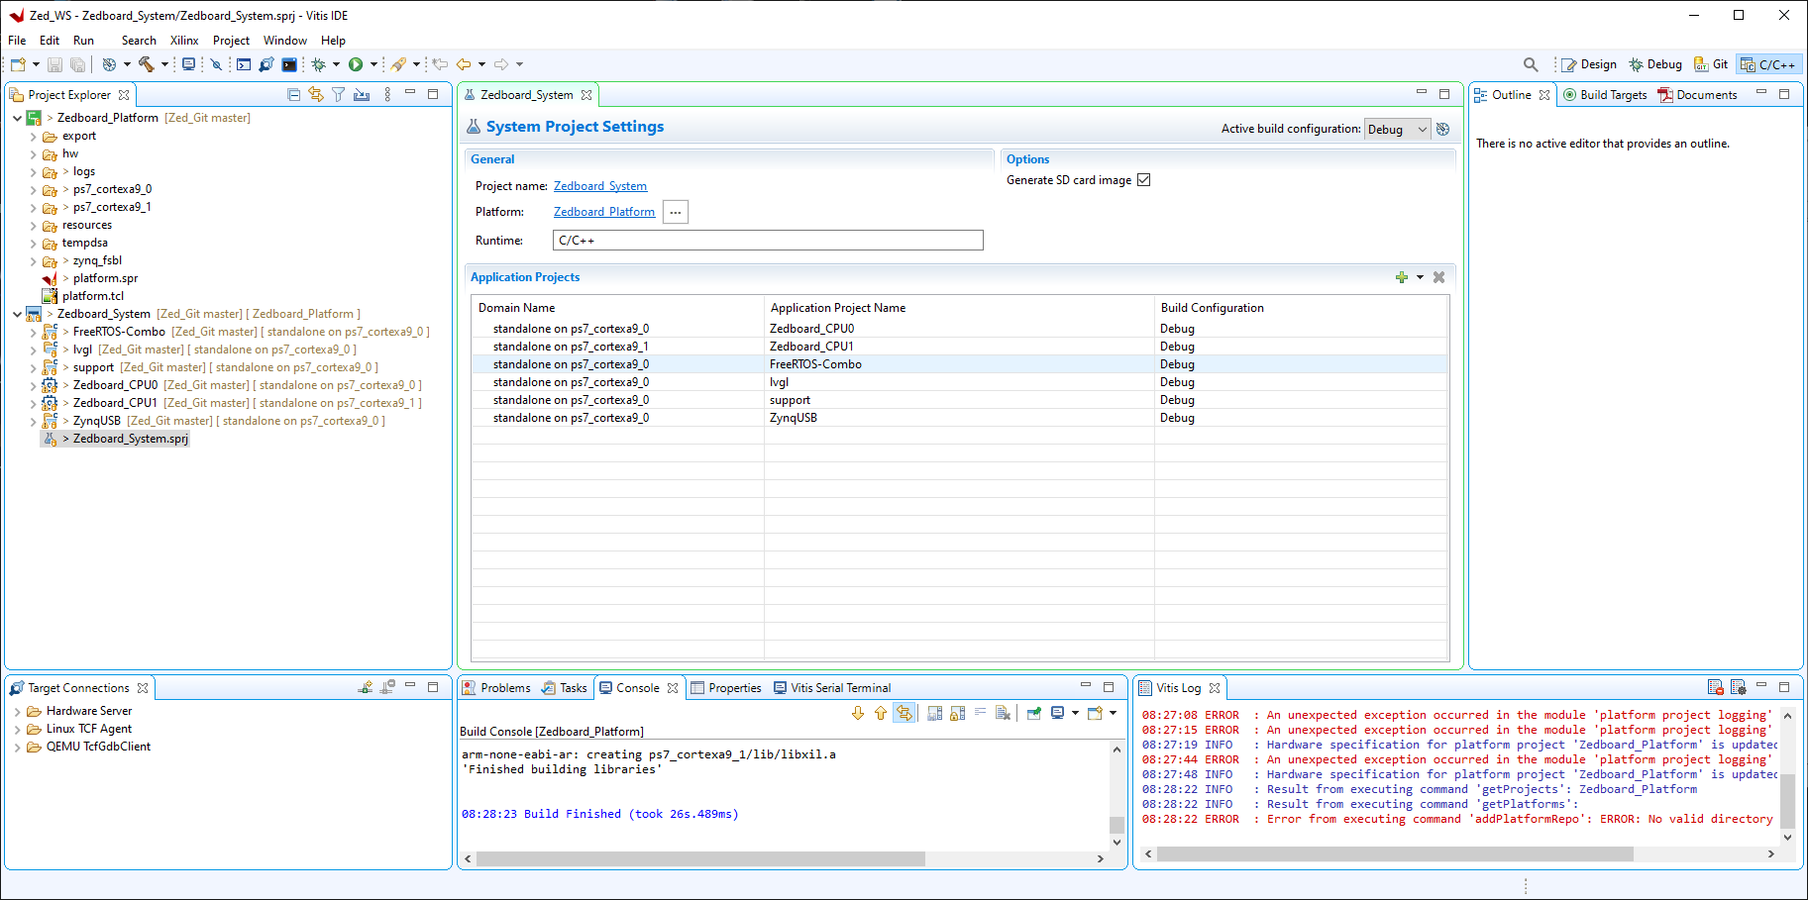Uncheck Generate SD card image checkbox
The height and width of the screenshot is (900, 1808).
(x=1143, y=180)
